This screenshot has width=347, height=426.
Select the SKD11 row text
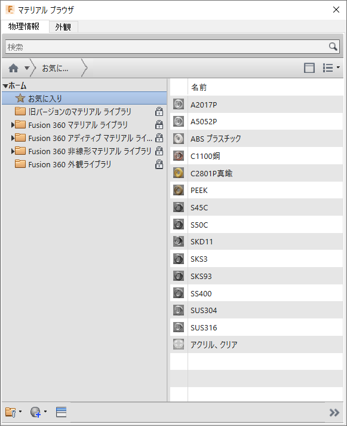point(201,241)
